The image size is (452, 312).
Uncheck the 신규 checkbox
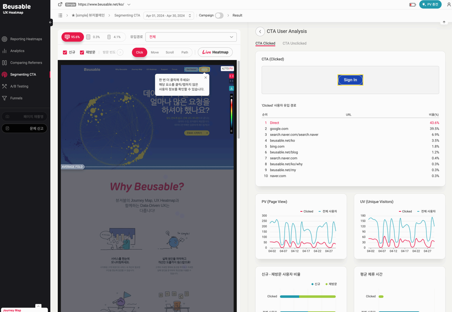(x=65, y=52)
